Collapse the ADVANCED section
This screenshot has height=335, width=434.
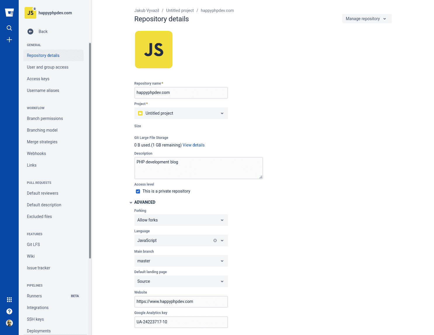(131, 202)
